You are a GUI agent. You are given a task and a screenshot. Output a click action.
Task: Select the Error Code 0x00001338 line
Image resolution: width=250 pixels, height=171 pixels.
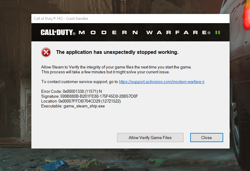(71, 91)
